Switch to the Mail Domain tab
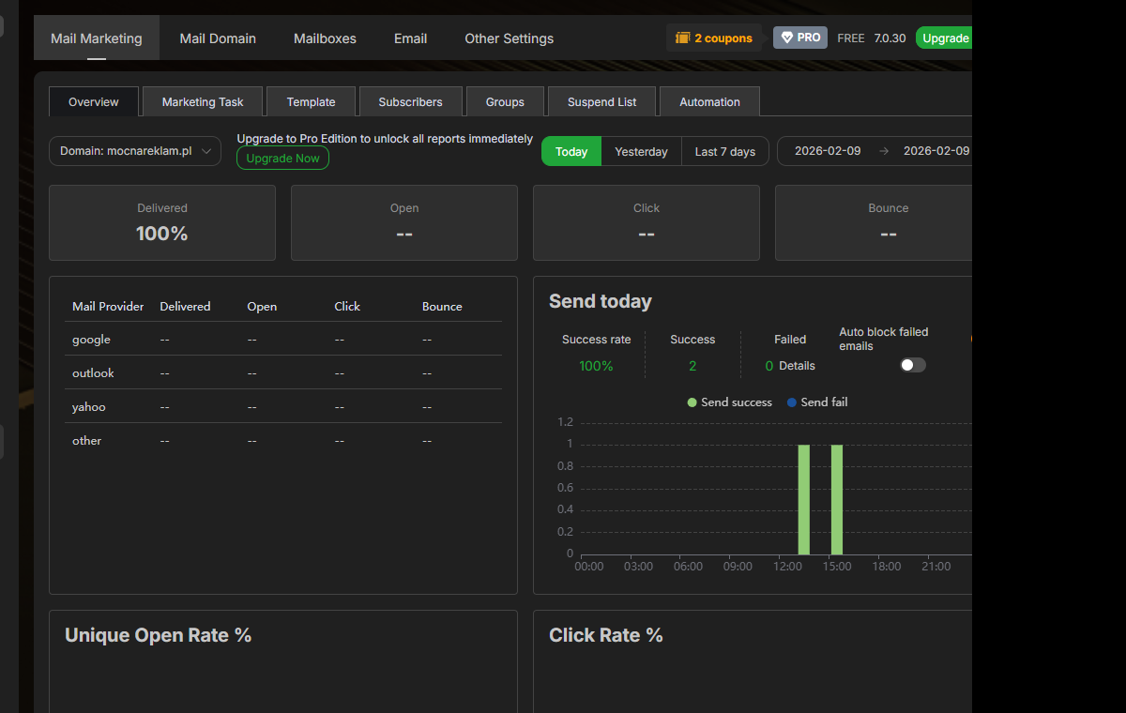The width and height of the screenshot is (1126, 713). 218,38
